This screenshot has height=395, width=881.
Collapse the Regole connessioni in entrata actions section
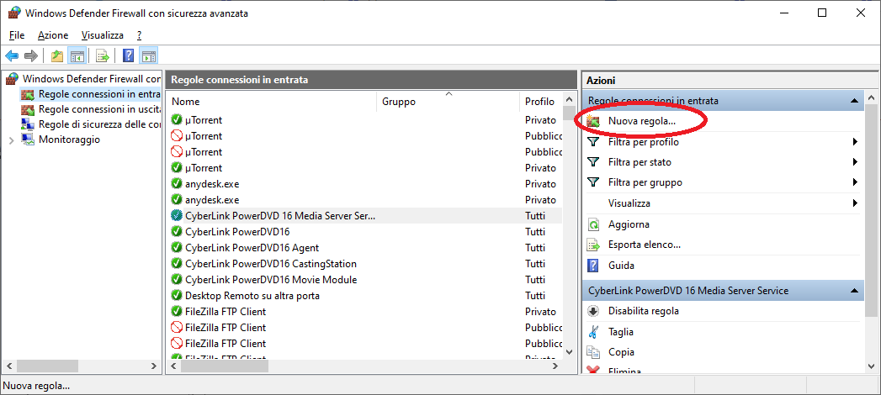(x=854, y=101)
